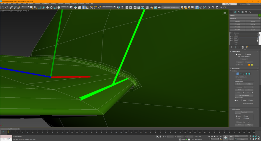
Task: Select the Model radio button
Action: click(237, 54)
